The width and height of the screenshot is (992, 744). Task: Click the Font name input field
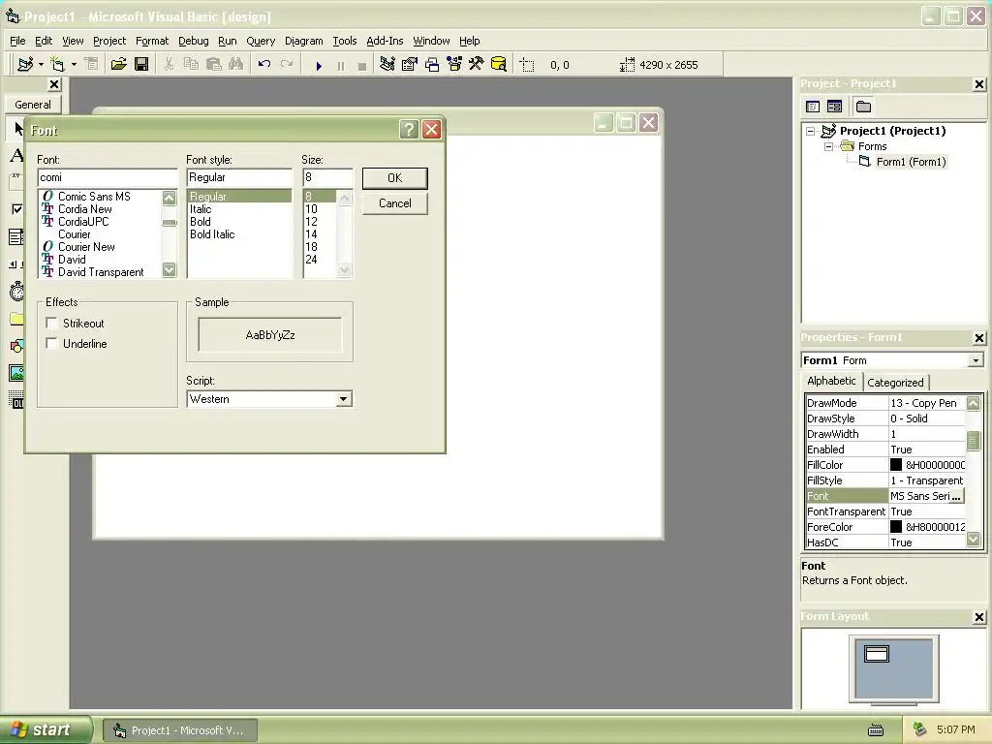pos(108,178)
